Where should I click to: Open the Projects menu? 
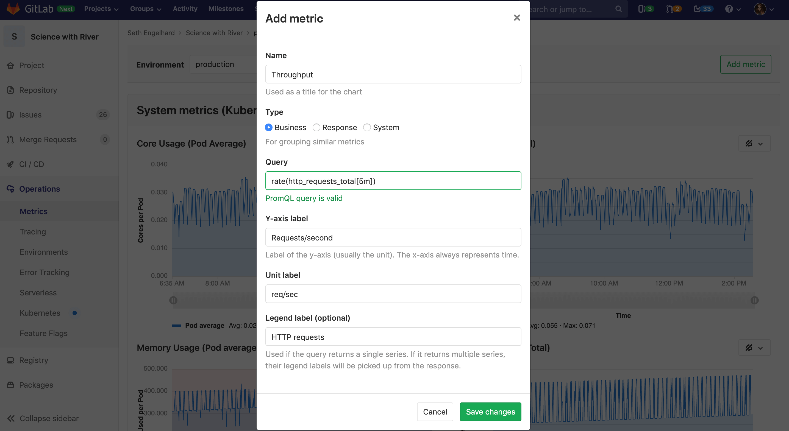(101, 9)
